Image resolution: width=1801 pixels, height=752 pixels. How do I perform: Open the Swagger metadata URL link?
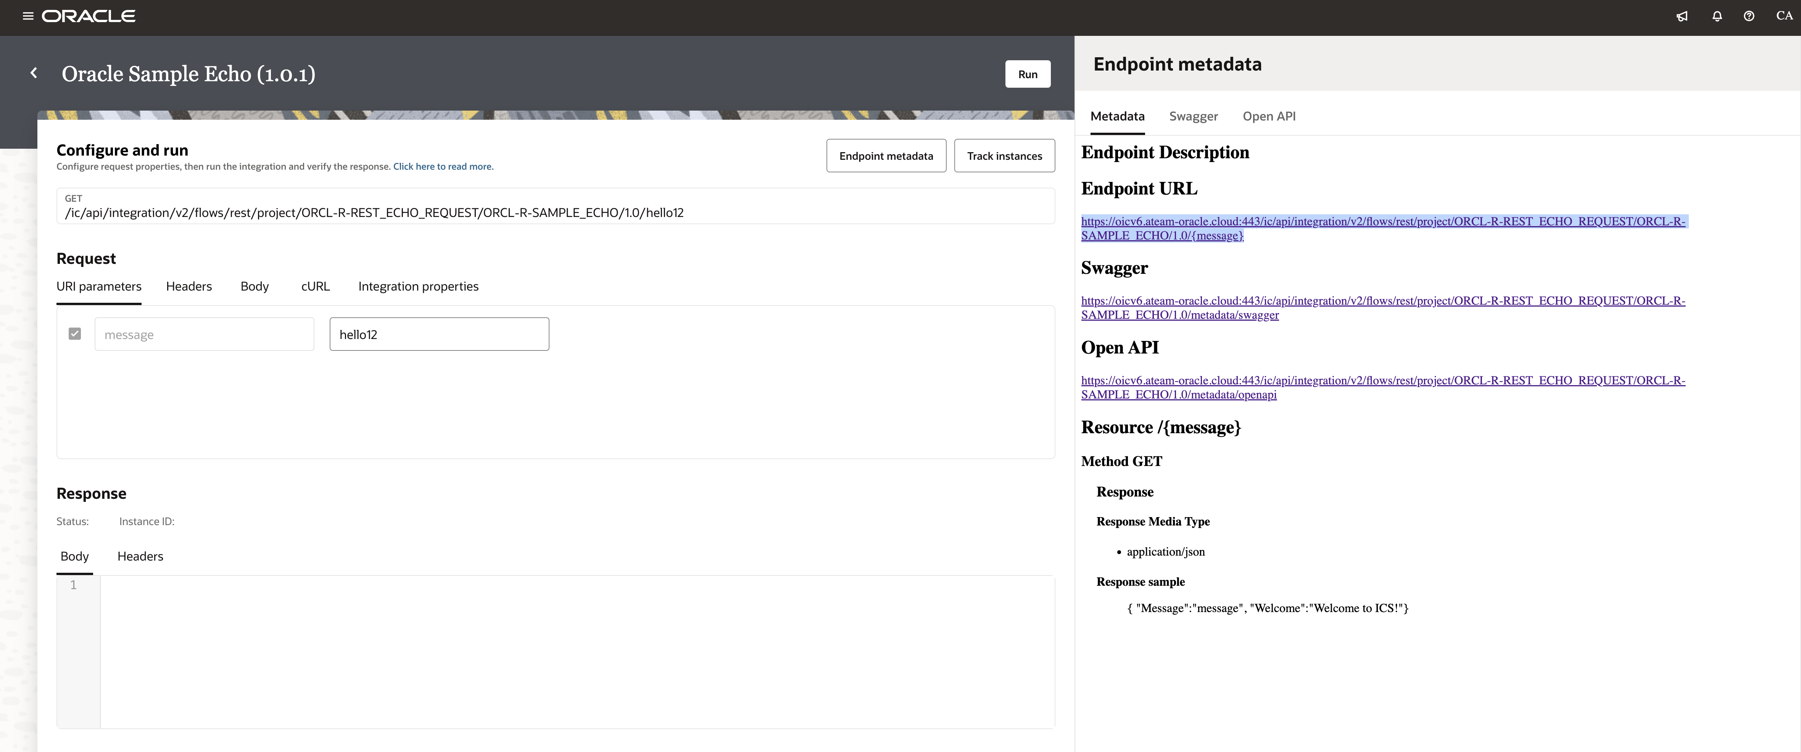[1382, 301]
